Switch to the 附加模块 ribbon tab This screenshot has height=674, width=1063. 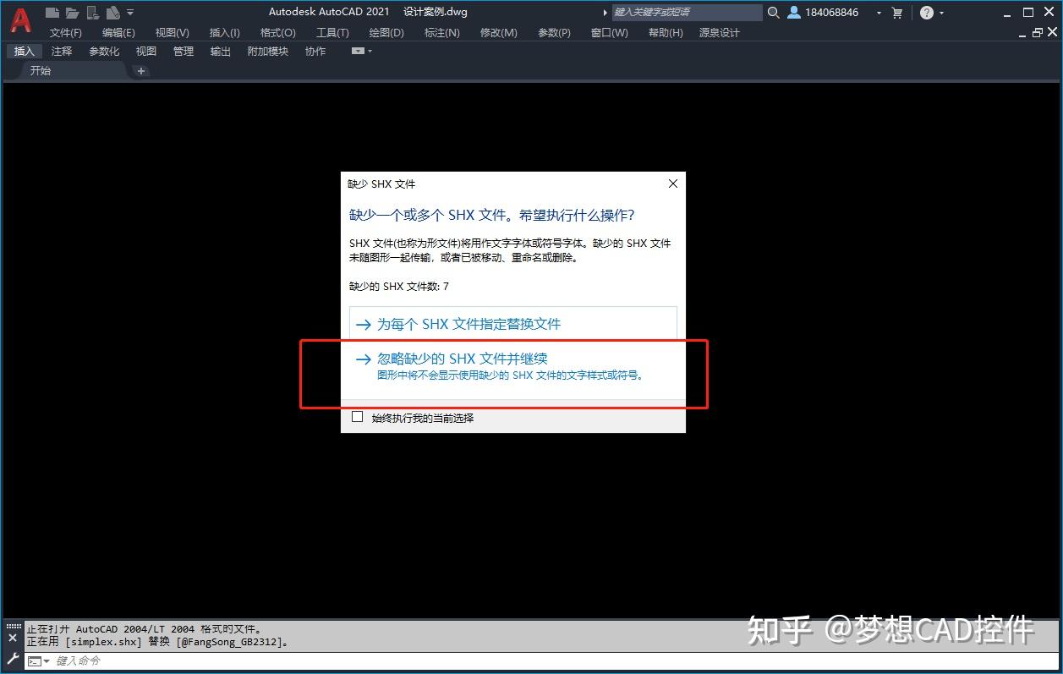point(268,52)
